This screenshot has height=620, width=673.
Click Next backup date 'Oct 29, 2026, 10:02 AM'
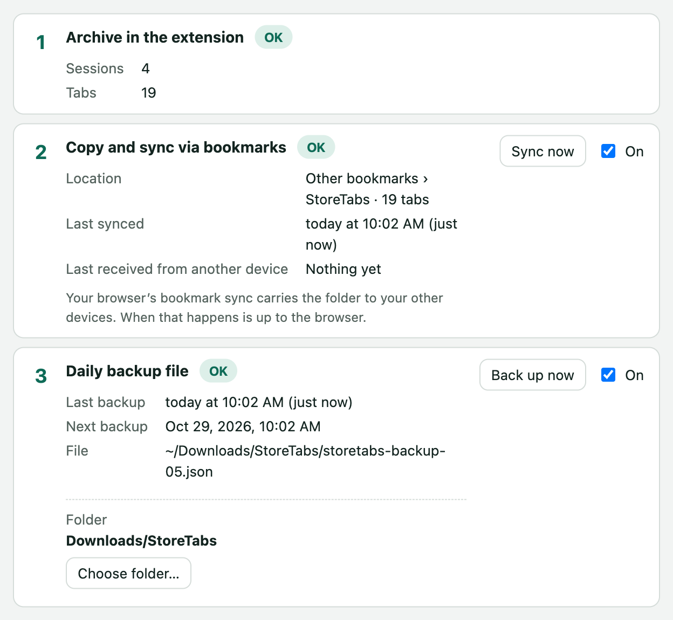pyautogui.click(x=243, y=426)
